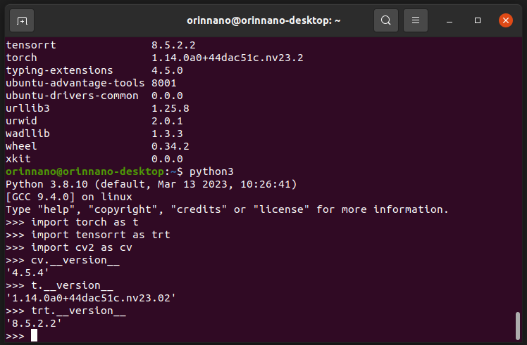
Task: Open the hamburger menu
Action: click(416, 20)
